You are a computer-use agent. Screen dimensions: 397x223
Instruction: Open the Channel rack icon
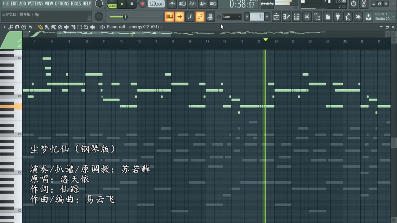click(x=297, y=17)
